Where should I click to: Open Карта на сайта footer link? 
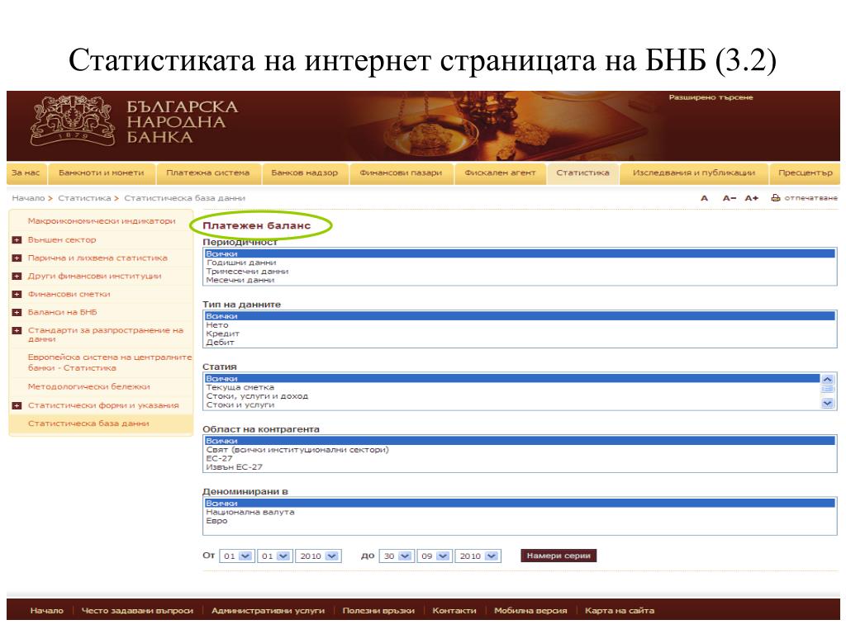point(620,611)
